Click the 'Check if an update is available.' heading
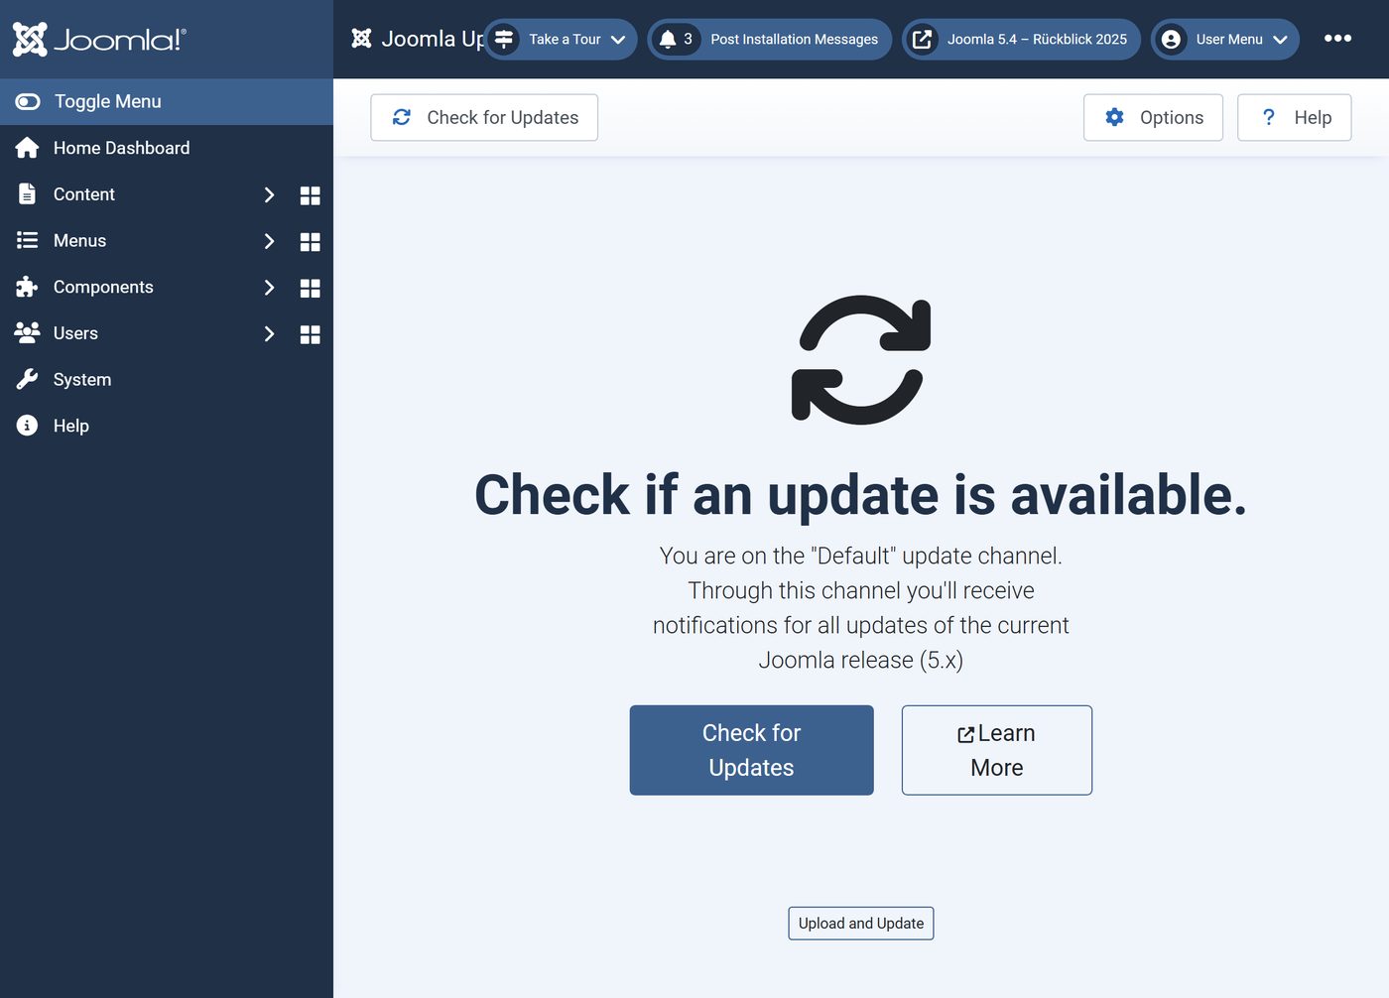This screenshot has height=998, width=1389. pyautogui.click(x=861, y=495)
